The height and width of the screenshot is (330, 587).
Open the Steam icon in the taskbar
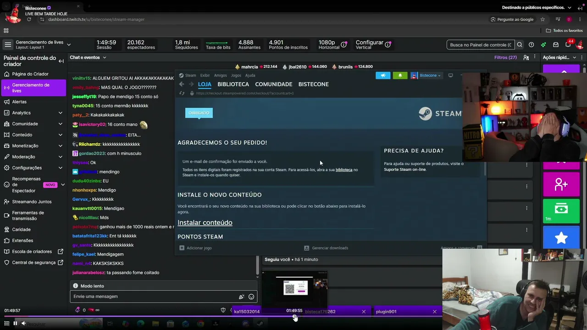click(x=260, y=324)
